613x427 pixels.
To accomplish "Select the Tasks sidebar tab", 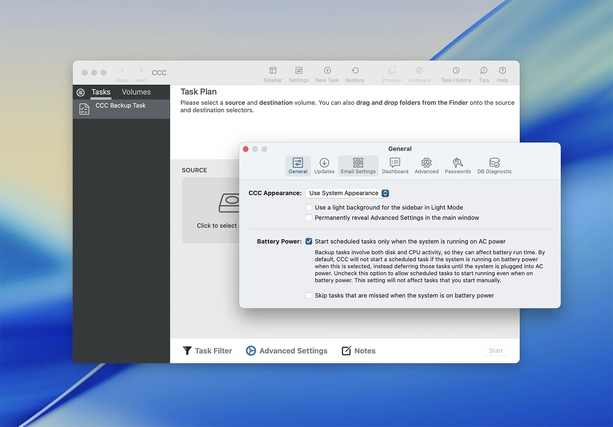I will point(101,92).
